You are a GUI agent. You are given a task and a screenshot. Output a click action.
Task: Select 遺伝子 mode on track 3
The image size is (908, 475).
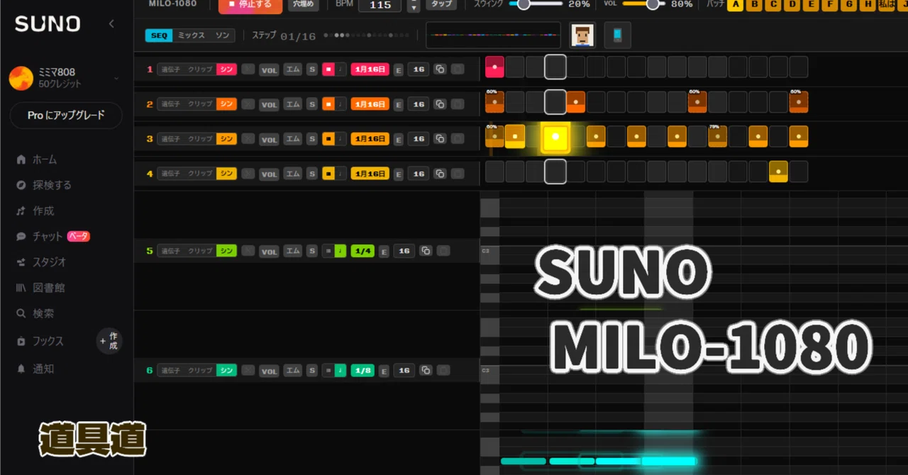coord(170,139)
